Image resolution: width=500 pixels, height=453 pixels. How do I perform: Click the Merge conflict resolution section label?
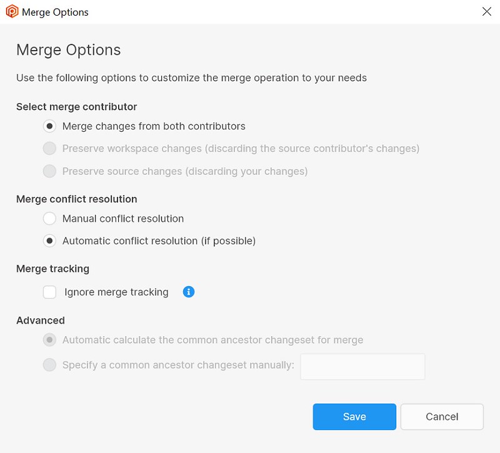(76, 199)
